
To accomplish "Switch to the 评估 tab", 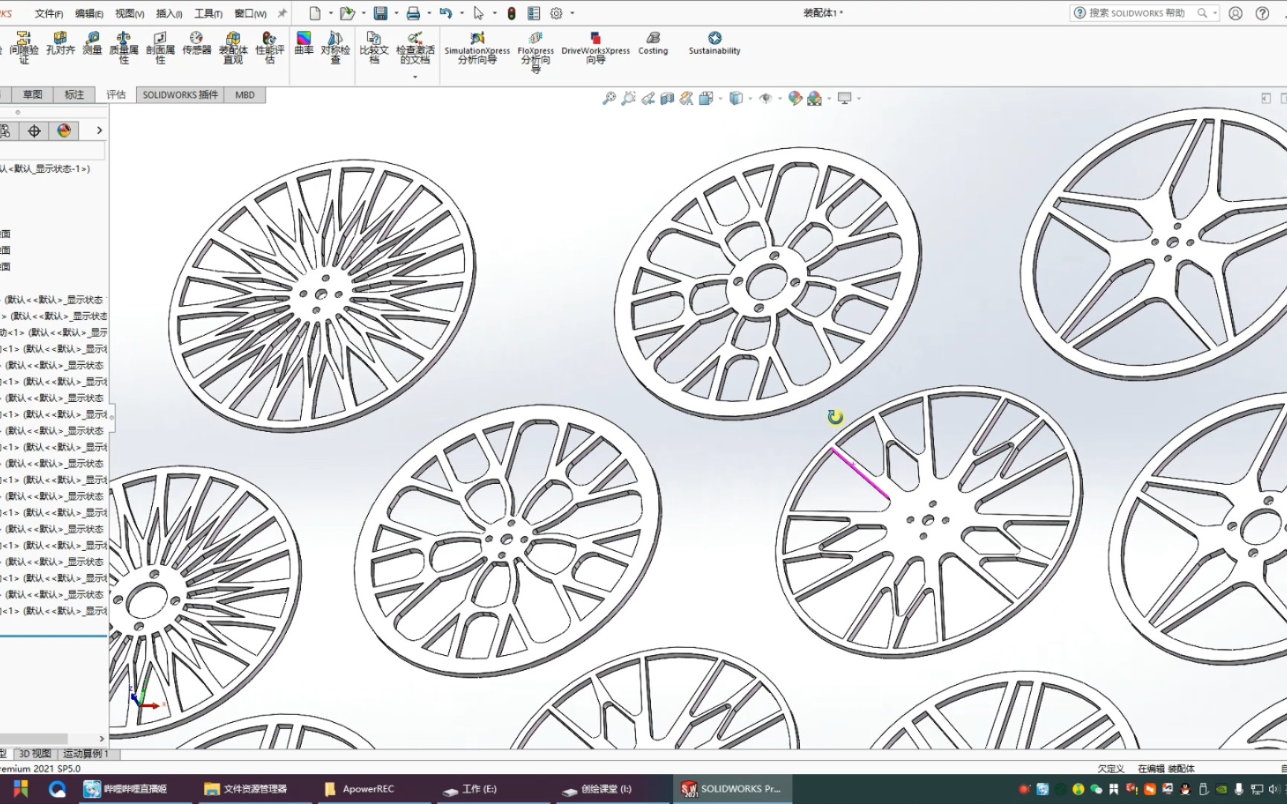I will (x=115, y=95).
